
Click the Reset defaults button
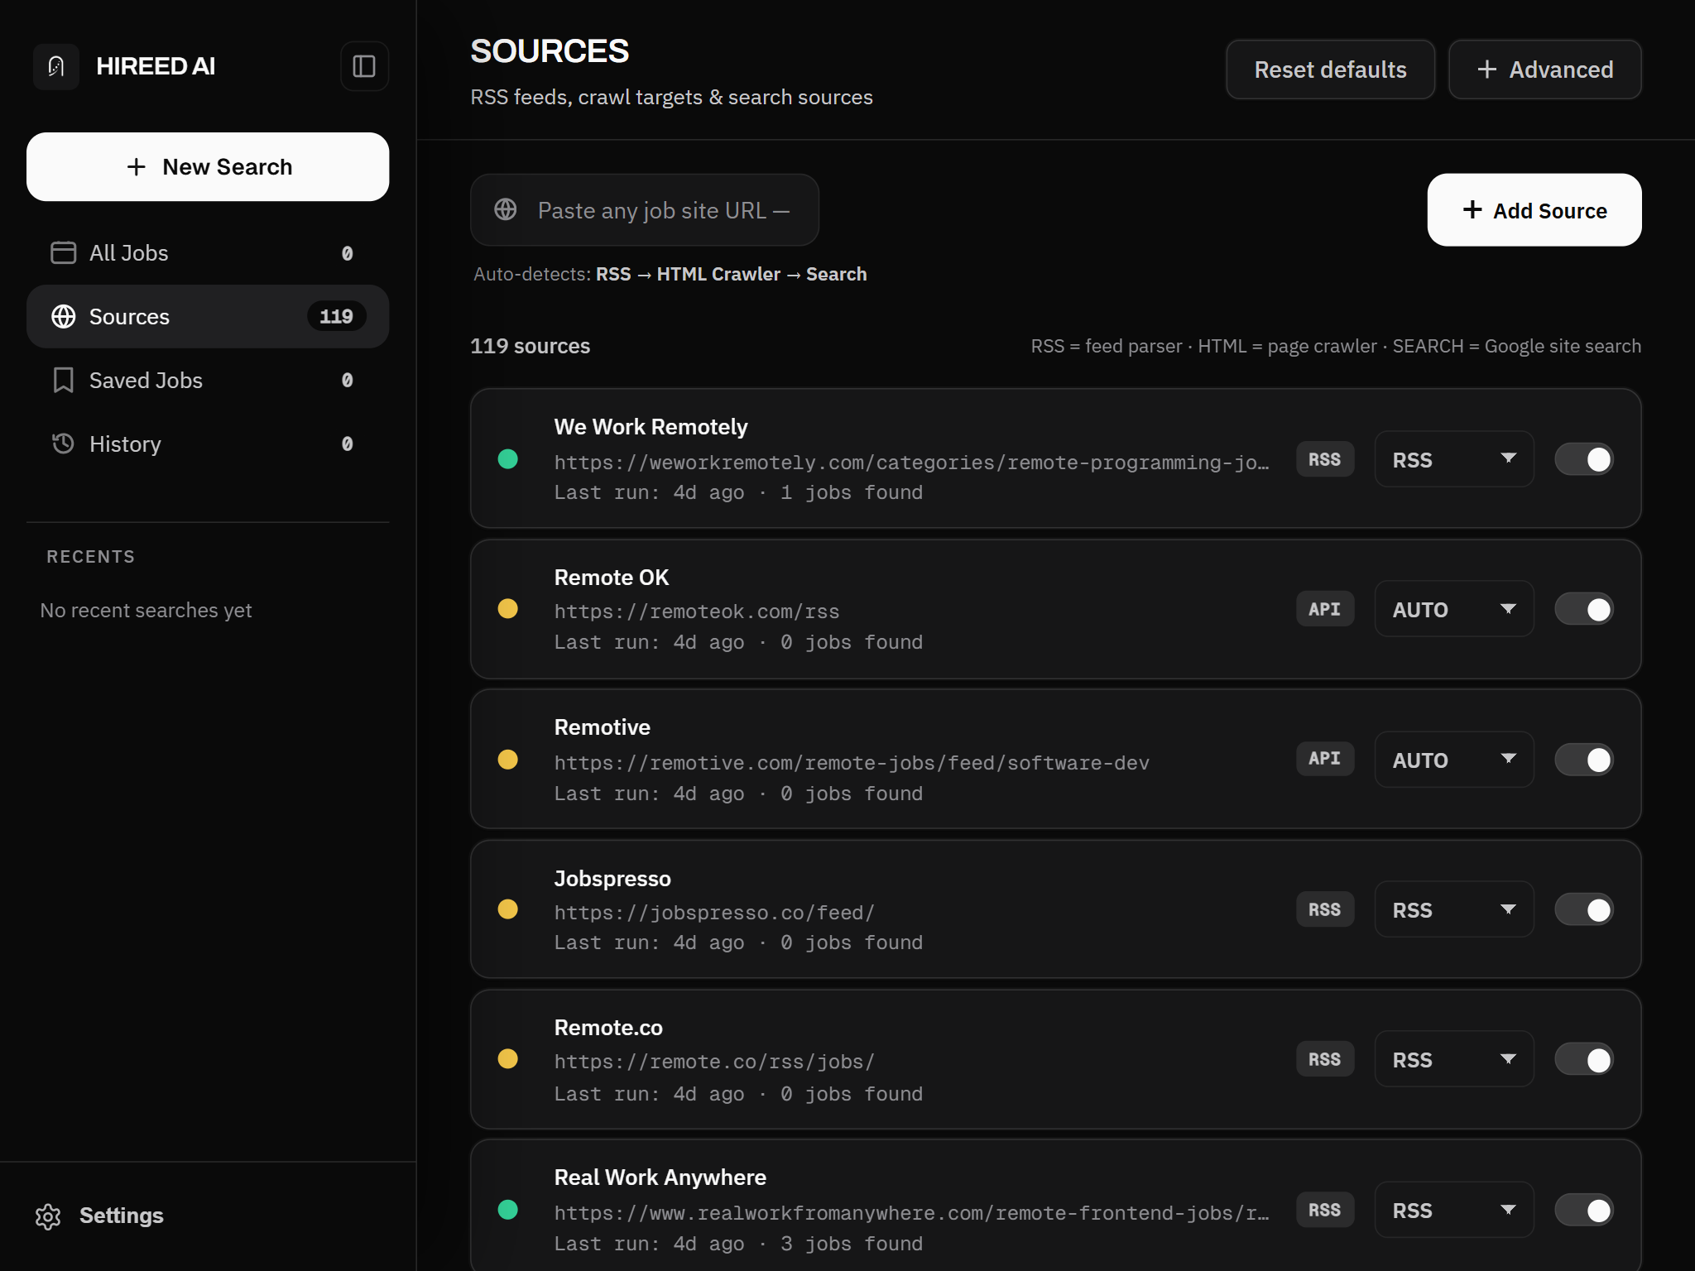click(x=1330, y=70)
